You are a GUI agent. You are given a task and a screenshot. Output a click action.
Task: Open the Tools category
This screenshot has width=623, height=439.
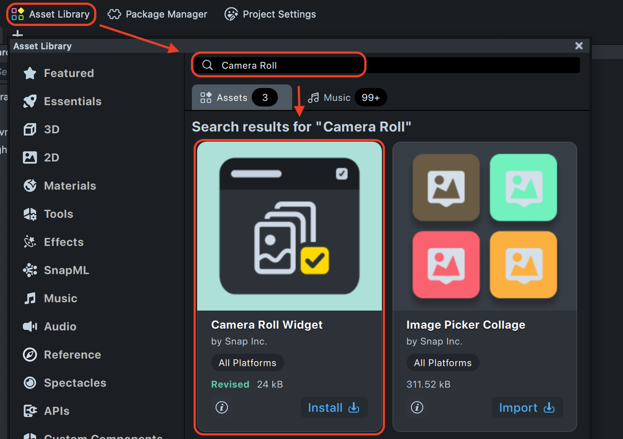58,214
